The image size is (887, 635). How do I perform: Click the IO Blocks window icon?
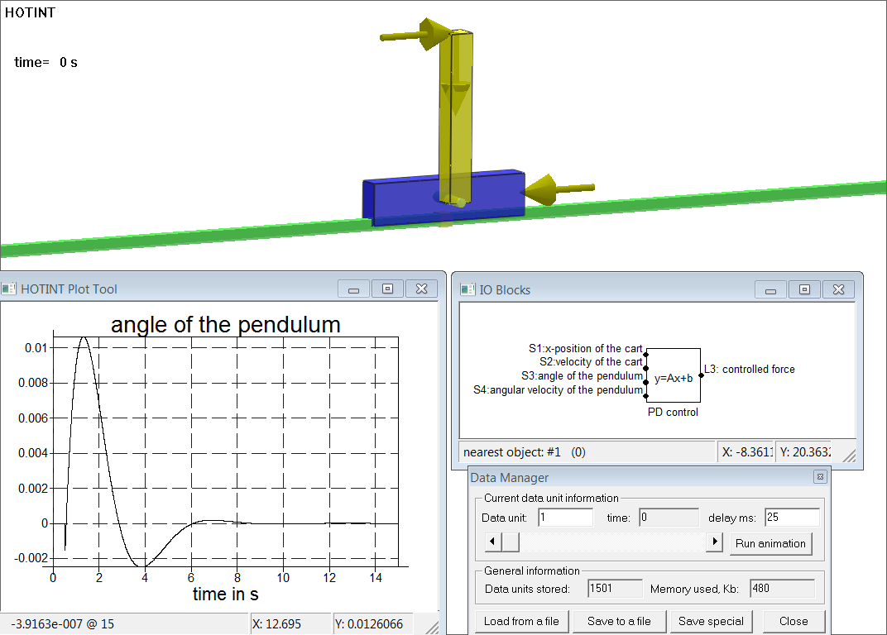pos(469,289)
